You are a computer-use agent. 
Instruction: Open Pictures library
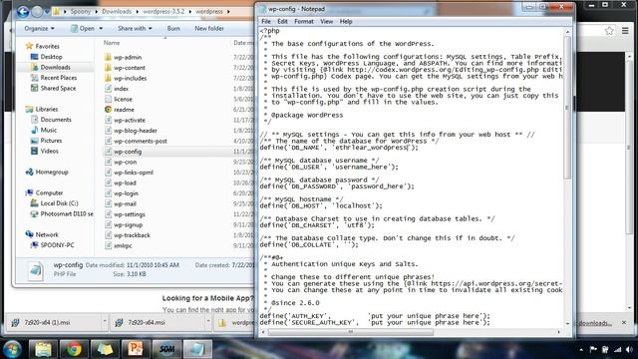tap(51, 141)
